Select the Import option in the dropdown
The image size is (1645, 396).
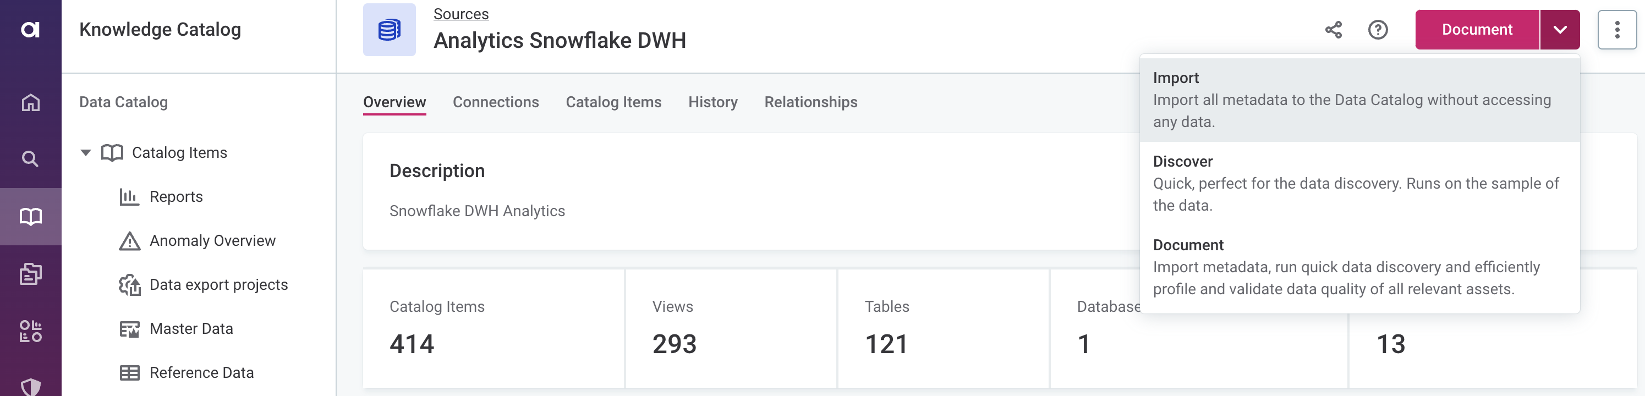click(1358, 100)
